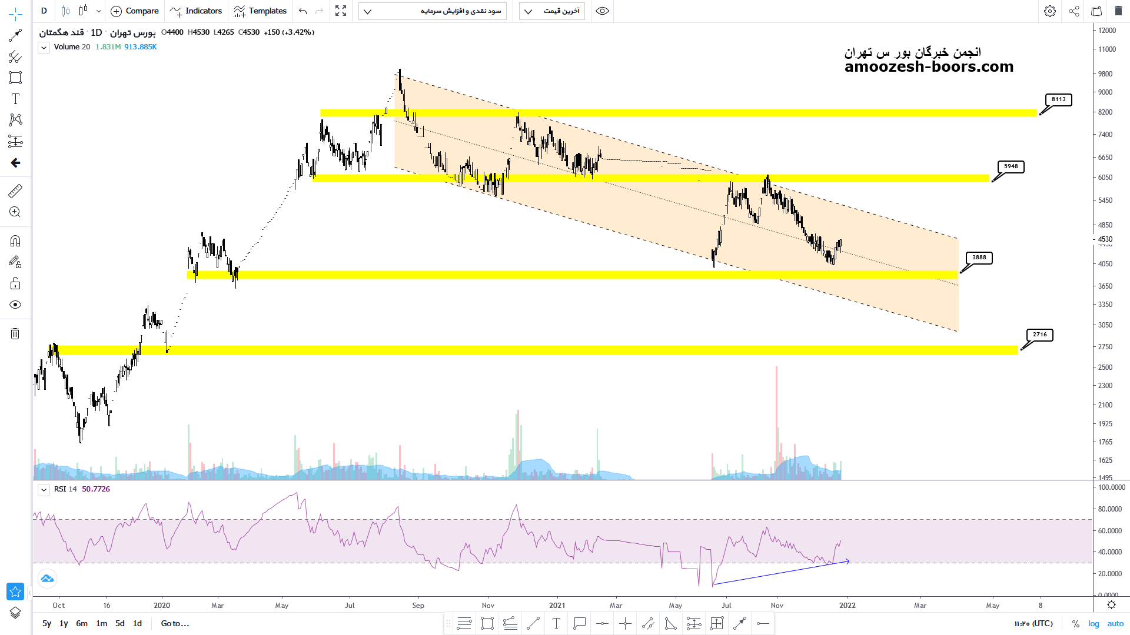Image resolution: width=1130 pixels, height=635 pixels.
Task: Select the trend line drawing tool
Action: (x=15, y=36)
